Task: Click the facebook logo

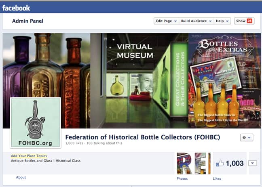Action: tap(16, 8)
